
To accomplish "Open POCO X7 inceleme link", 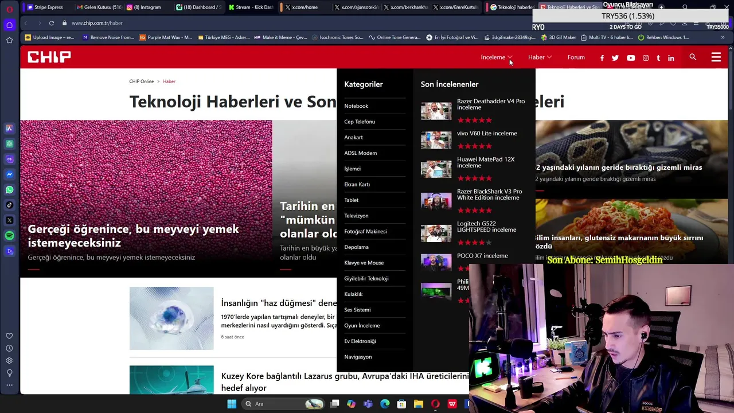I will point(482,256).
